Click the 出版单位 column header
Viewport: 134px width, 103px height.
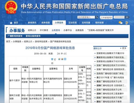click(36, 69)
